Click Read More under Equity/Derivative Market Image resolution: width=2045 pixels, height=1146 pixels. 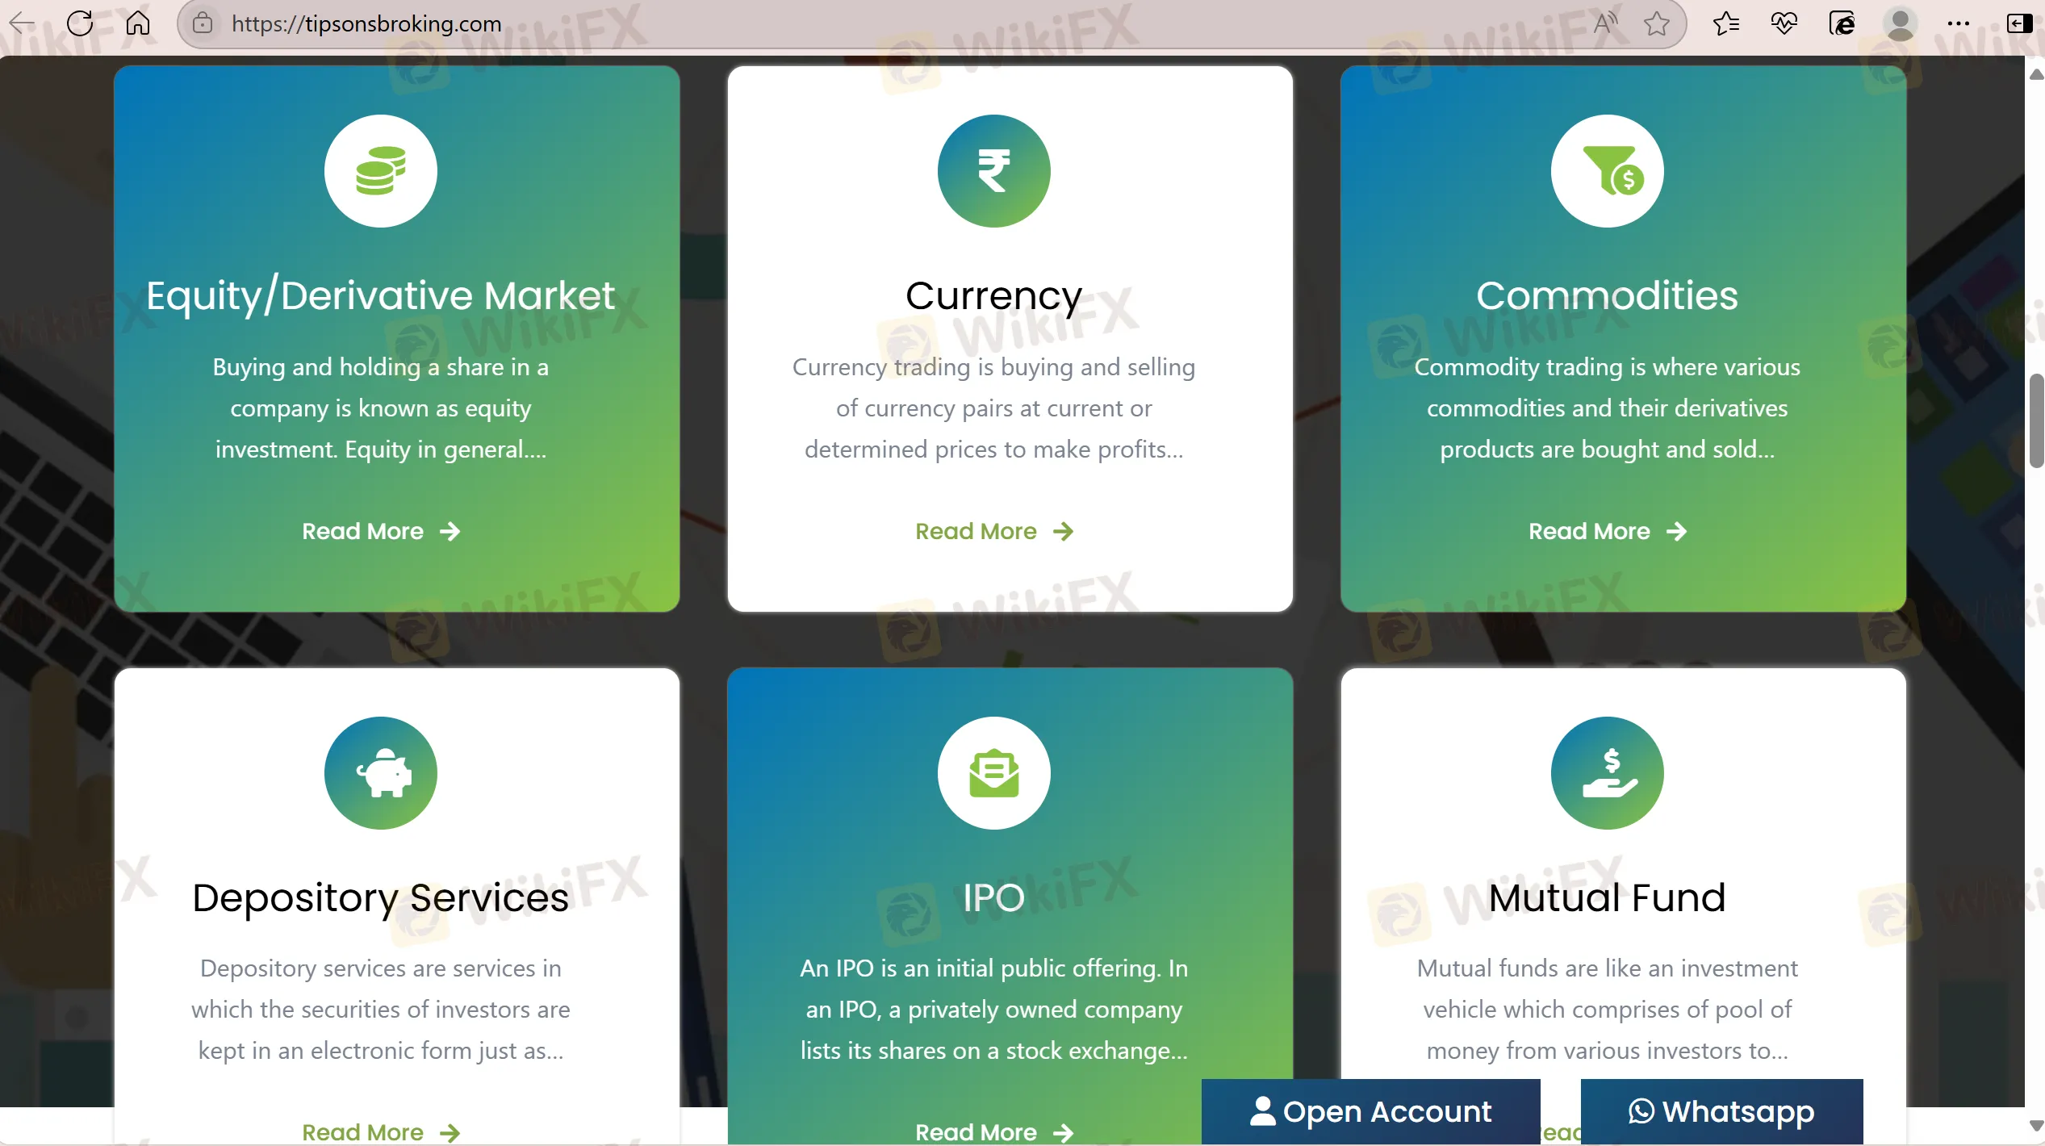click(380, 531)
